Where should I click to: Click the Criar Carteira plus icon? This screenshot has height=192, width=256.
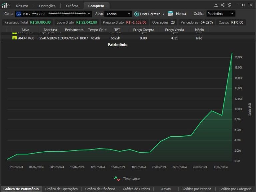tap(136, 14)
